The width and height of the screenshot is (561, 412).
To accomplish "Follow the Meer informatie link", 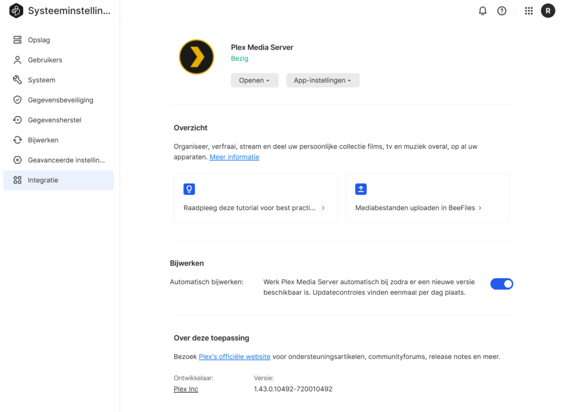I will coord(234,157).
